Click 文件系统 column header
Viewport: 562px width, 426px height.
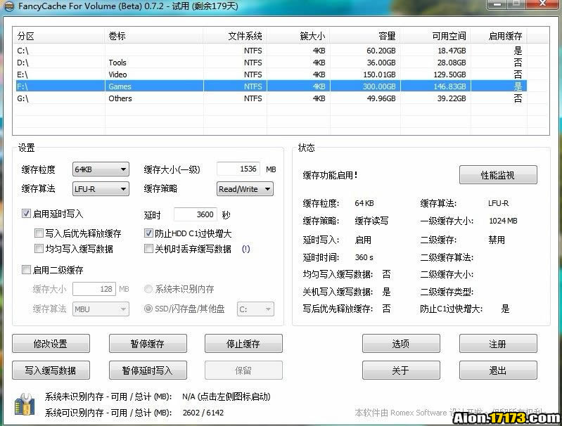click(235, 36)
